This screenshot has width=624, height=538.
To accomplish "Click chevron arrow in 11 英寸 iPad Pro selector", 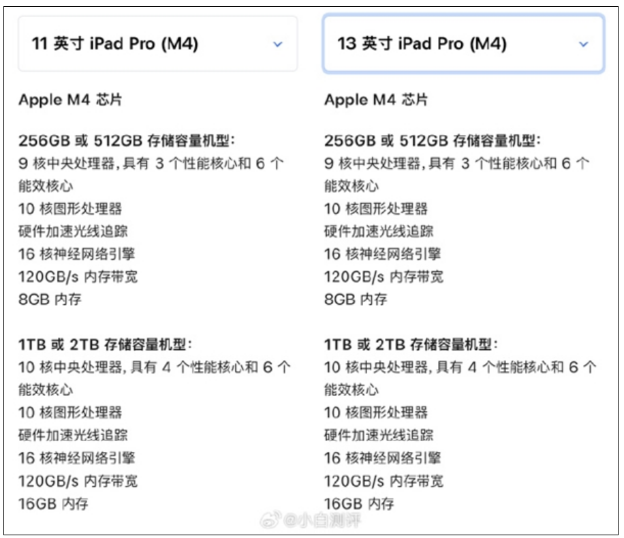I will 278,44.
